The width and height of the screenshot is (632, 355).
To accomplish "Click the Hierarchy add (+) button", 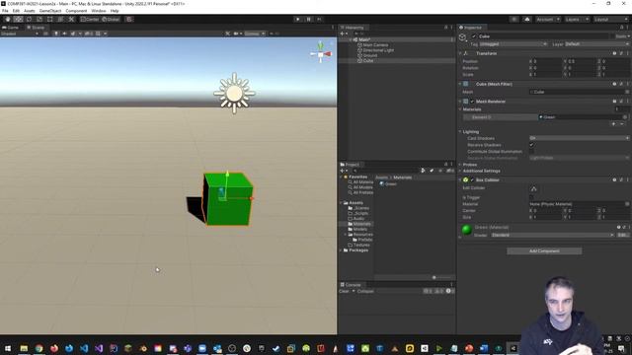I will tap(343, 34).
